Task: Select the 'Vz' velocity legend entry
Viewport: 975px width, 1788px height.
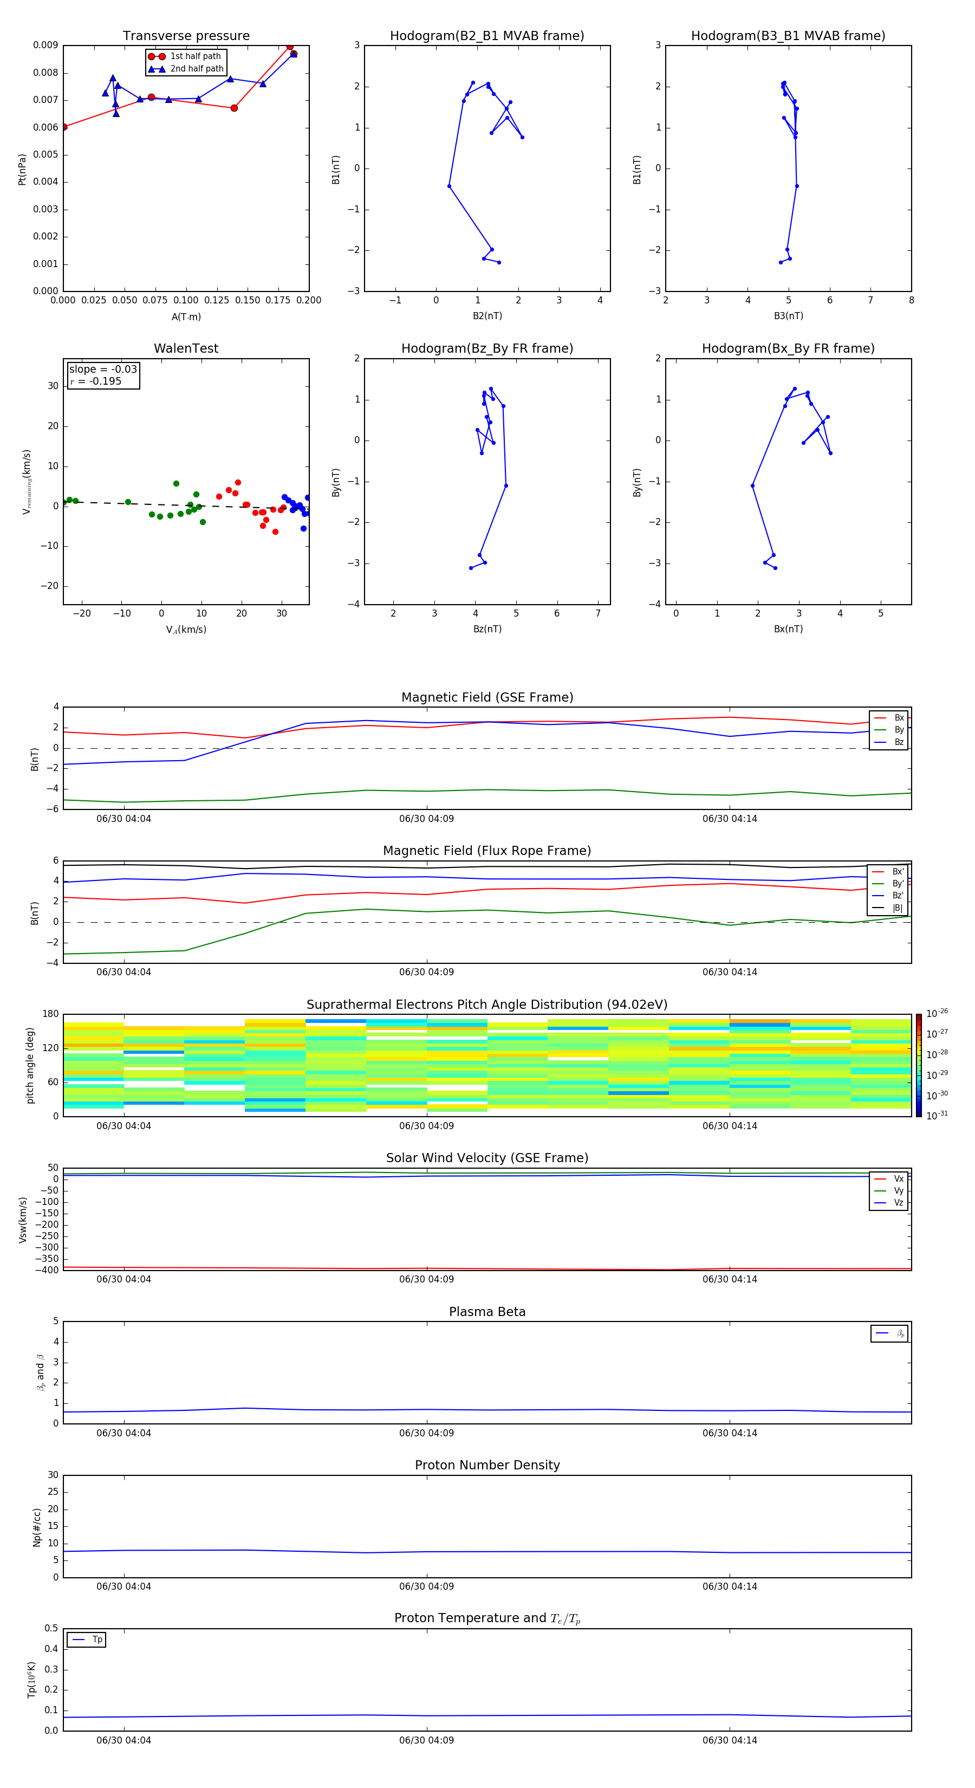Action: click(889, 1203)
